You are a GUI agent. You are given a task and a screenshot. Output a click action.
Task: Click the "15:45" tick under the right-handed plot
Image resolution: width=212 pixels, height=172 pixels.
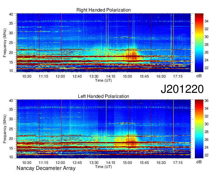[144, 76]
